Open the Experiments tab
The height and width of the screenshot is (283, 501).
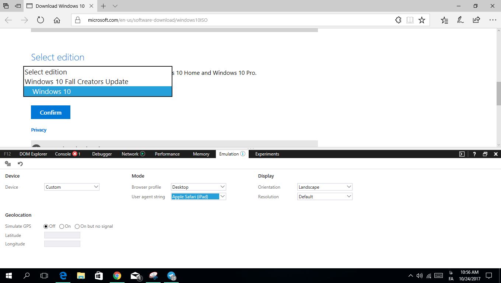point(267,154)
